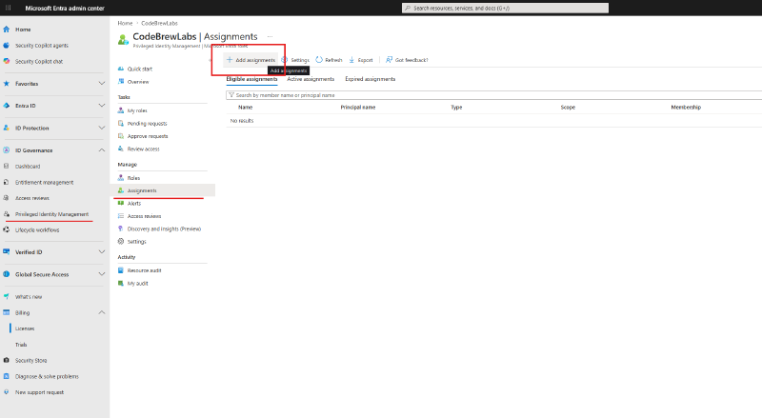The image size is (762, 418).
Task: Click the Lifecycle workflows icon
Action: 7,229
